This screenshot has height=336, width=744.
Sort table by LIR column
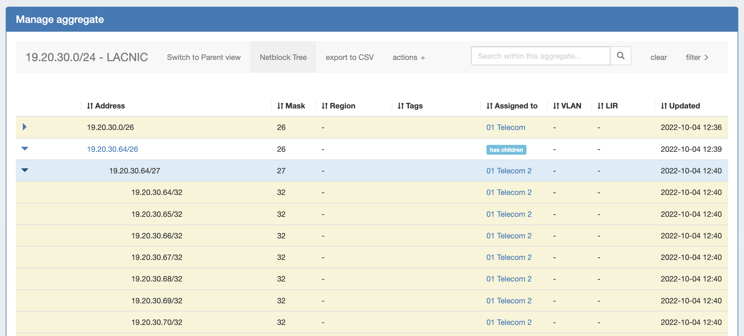click(608, 106)
